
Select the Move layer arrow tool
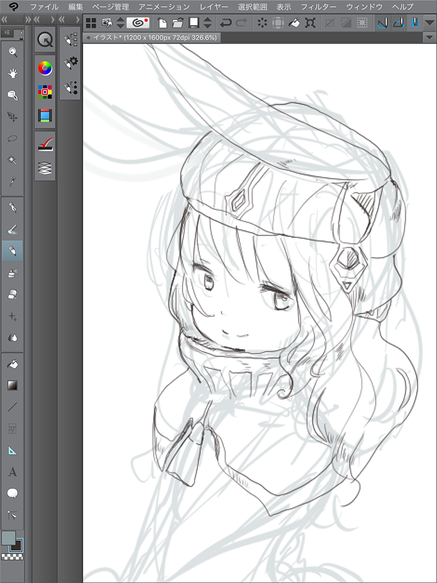(x=13, y=117)
